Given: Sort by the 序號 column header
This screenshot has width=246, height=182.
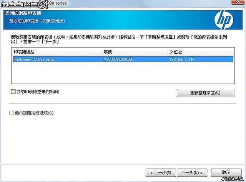Looking at the screenshot, I should (x=135, y=52).
